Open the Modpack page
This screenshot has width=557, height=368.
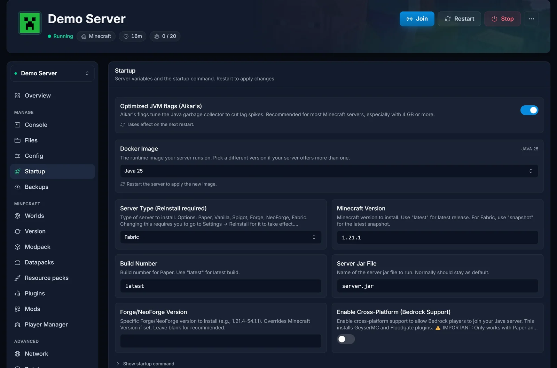tap(52, 247)
